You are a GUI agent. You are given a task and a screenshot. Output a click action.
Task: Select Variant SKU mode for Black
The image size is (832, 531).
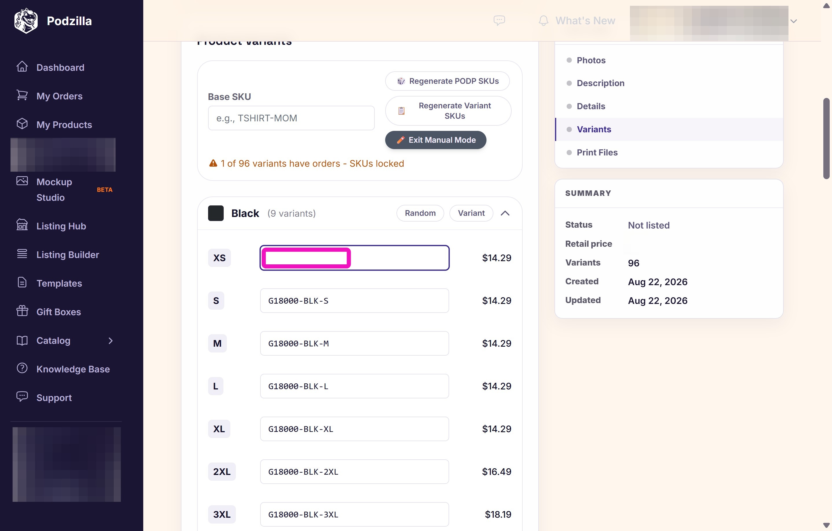pos(471,213)
